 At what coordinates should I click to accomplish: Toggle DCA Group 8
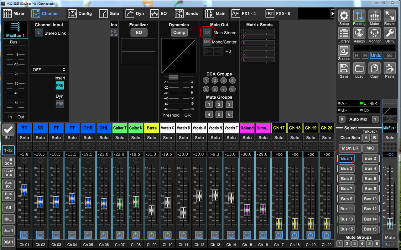[x=232, y=89]
